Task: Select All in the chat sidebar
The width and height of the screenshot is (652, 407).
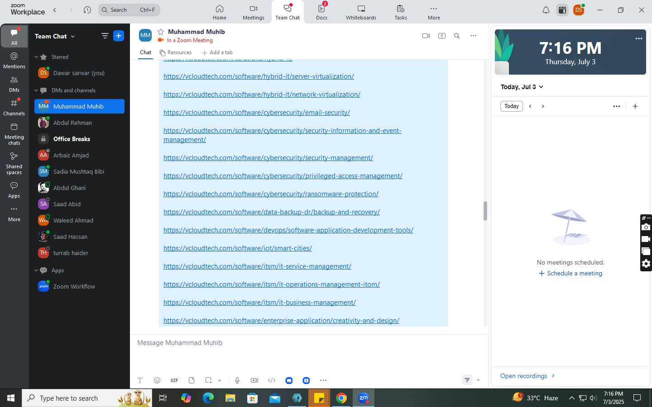Action: 14,37
